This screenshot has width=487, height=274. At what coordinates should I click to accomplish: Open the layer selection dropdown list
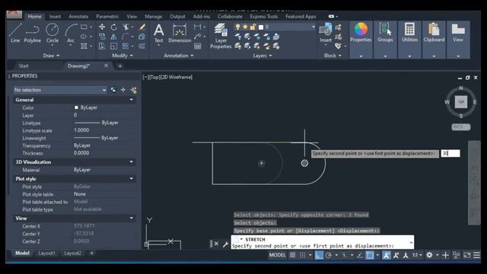(x=313, y=27)
